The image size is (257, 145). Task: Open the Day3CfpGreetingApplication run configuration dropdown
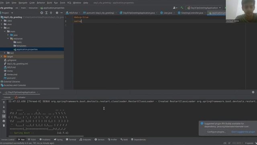pos(204,8)
